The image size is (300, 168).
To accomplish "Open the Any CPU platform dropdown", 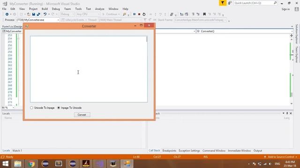I will click(88, 14).
